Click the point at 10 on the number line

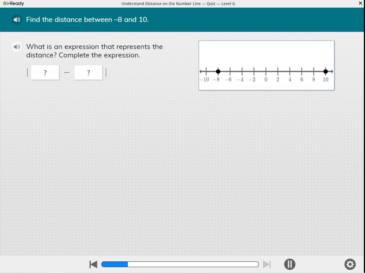pyautogui.click(x=326, y=71)
